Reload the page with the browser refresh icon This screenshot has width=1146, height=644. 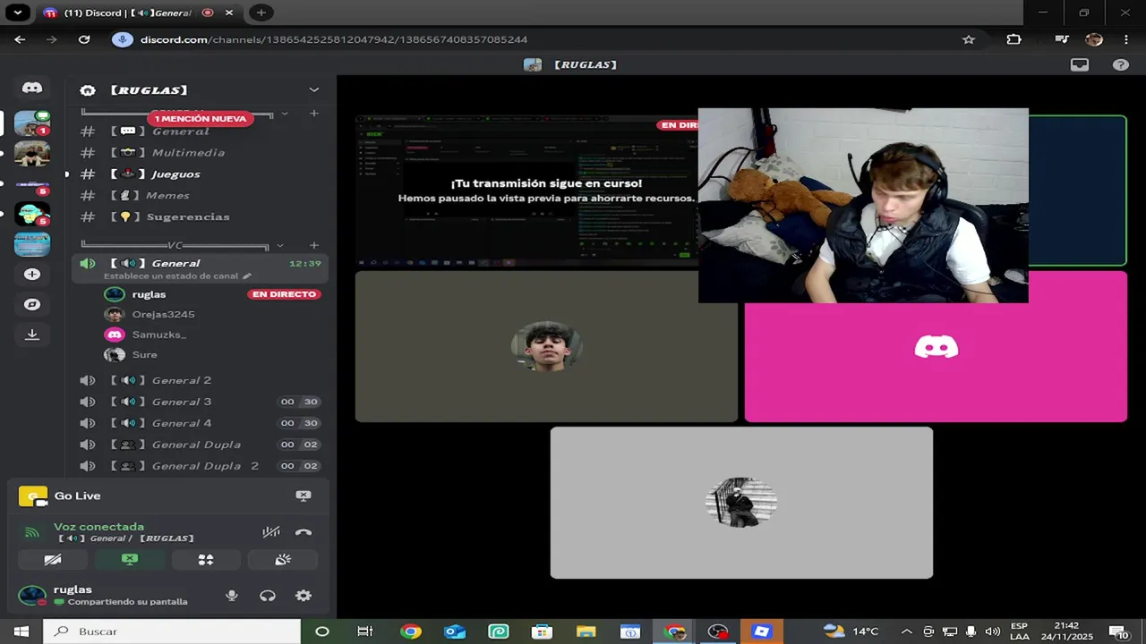coord(84,39)
